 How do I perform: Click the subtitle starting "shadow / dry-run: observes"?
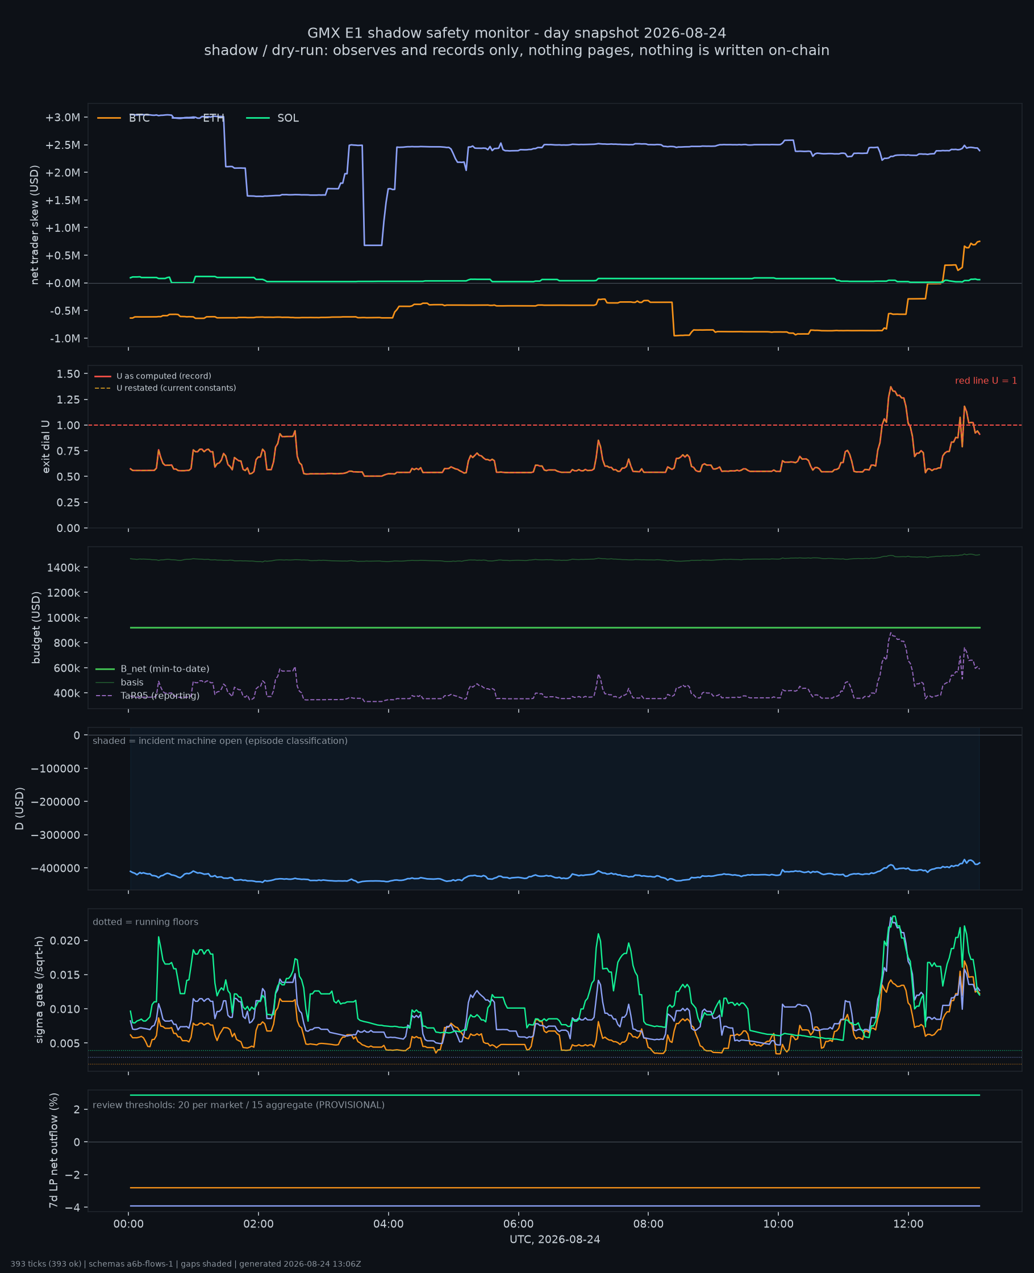(516, 50)
